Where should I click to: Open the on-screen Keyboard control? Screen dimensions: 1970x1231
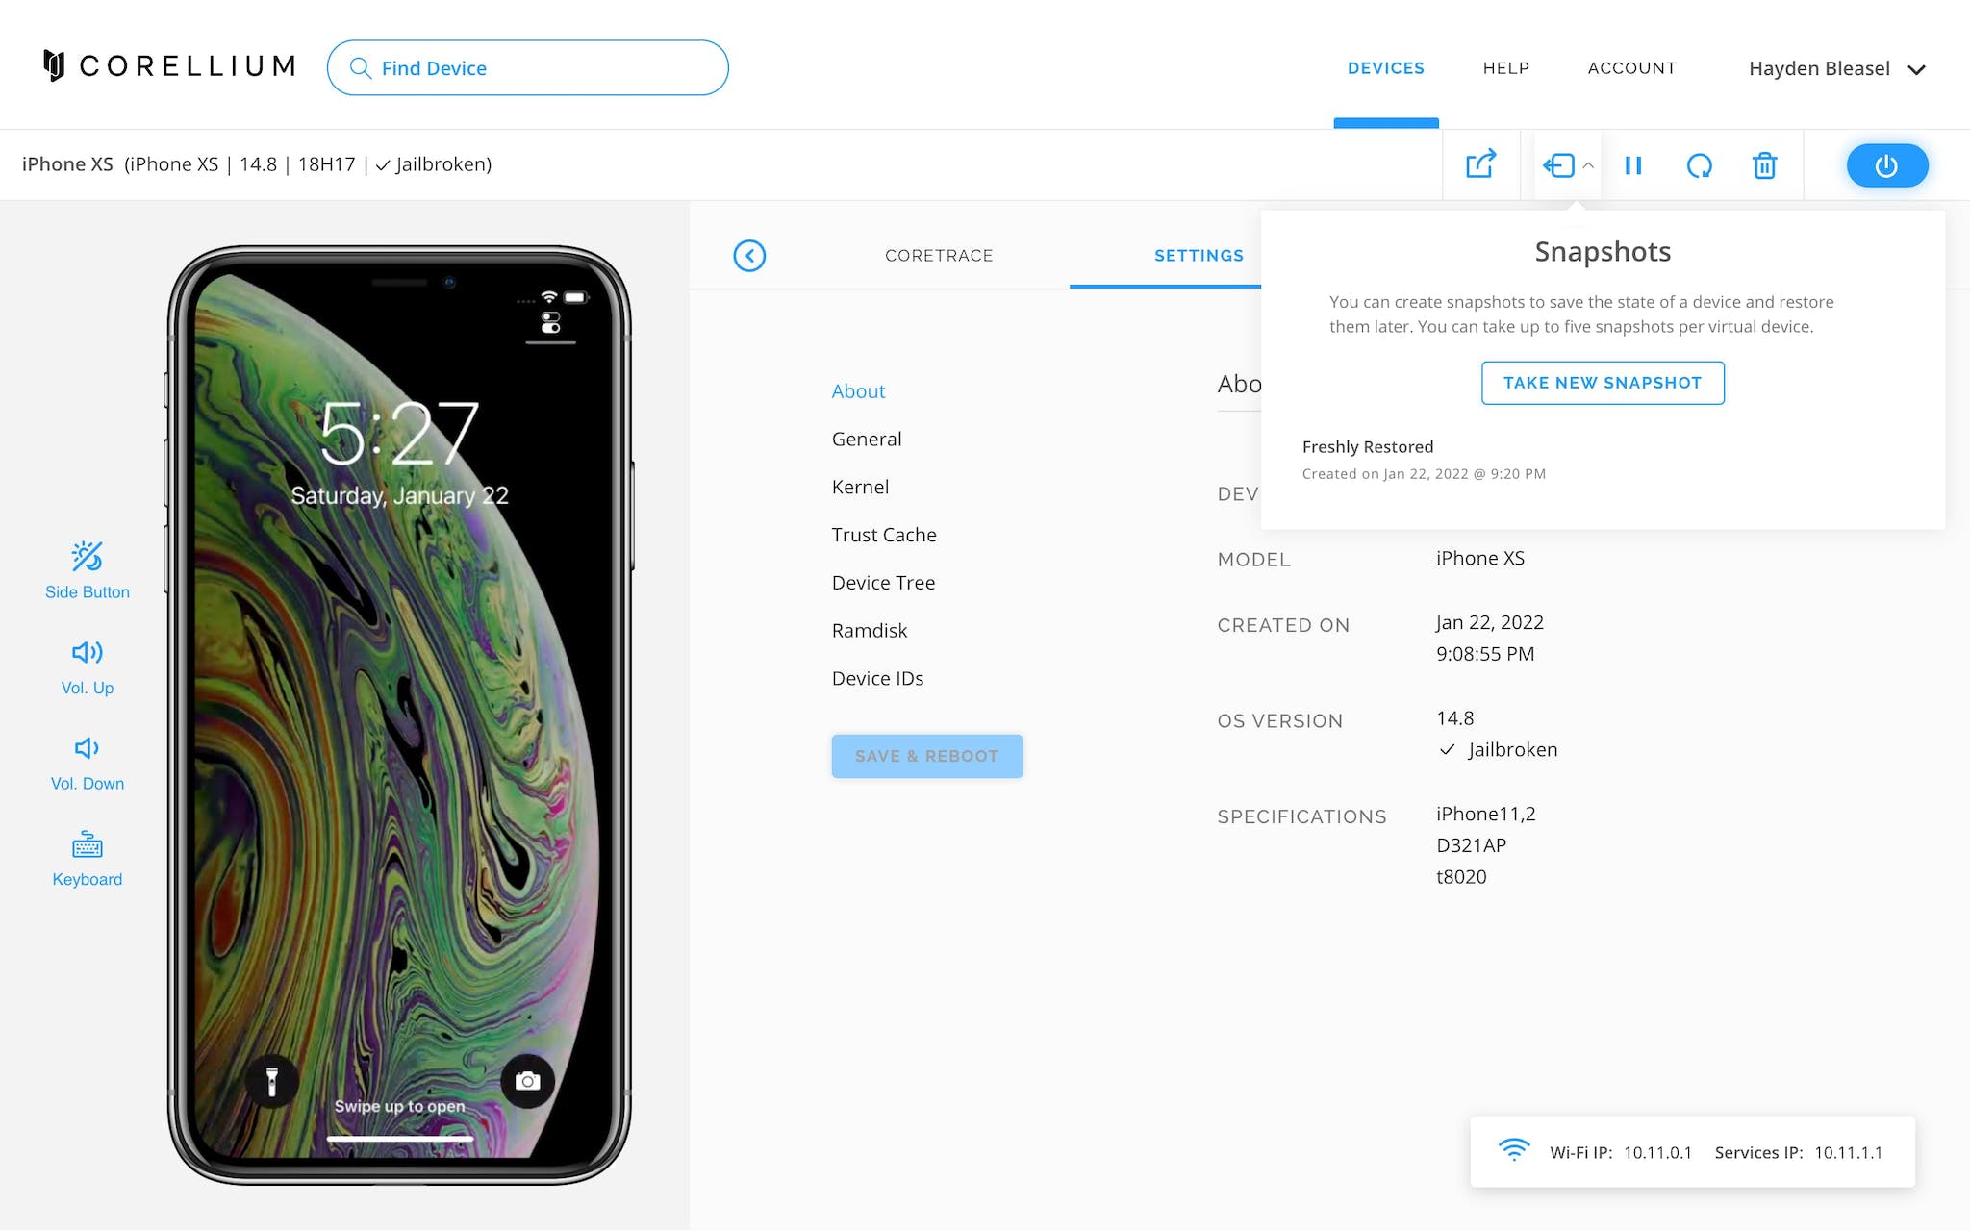click(88, 859)
